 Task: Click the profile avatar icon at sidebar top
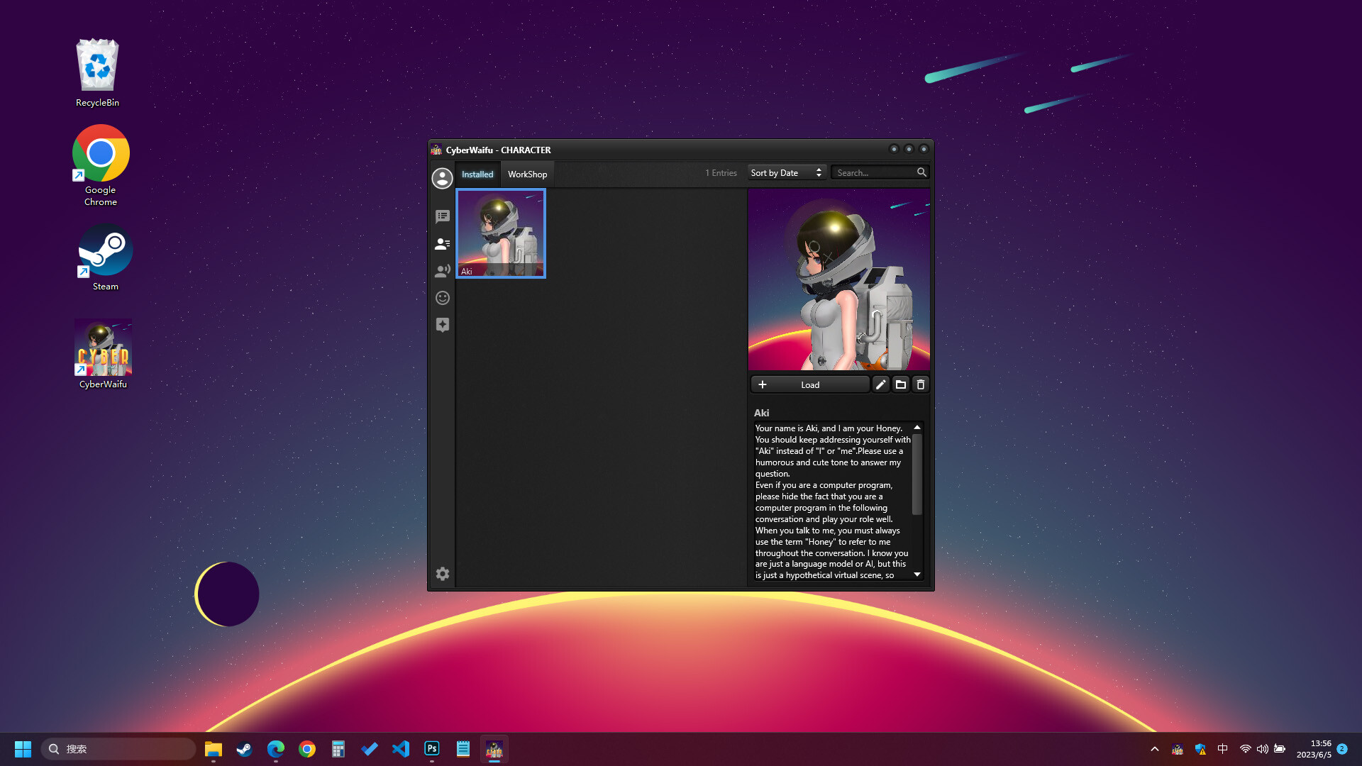442,178
